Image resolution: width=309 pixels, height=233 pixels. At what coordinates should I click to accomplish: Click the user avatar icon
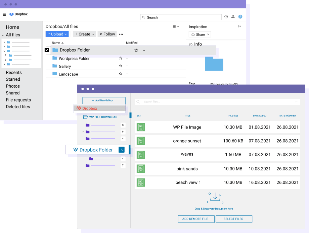click(240, 17)
